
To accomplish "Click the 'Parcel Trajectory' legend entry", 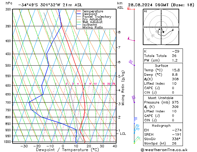I will pyautogui.click(x=97, y=17).
